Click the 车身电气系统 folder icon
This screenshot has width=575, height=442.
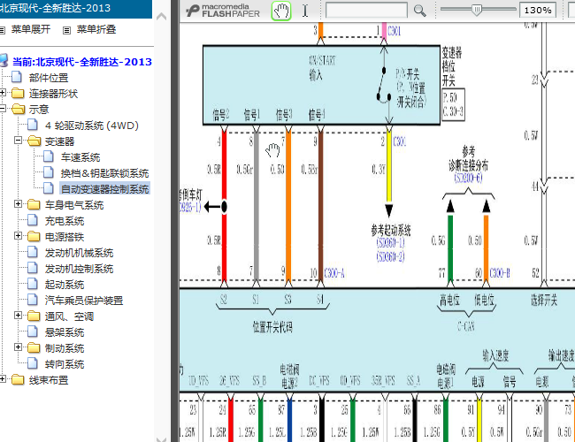(x=34, y=204)
